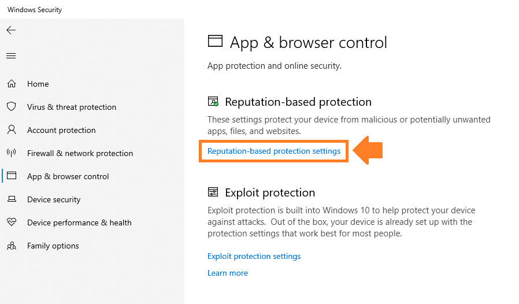519x304 pixels.
Task: Open Device performance & health
Action: 79,223
